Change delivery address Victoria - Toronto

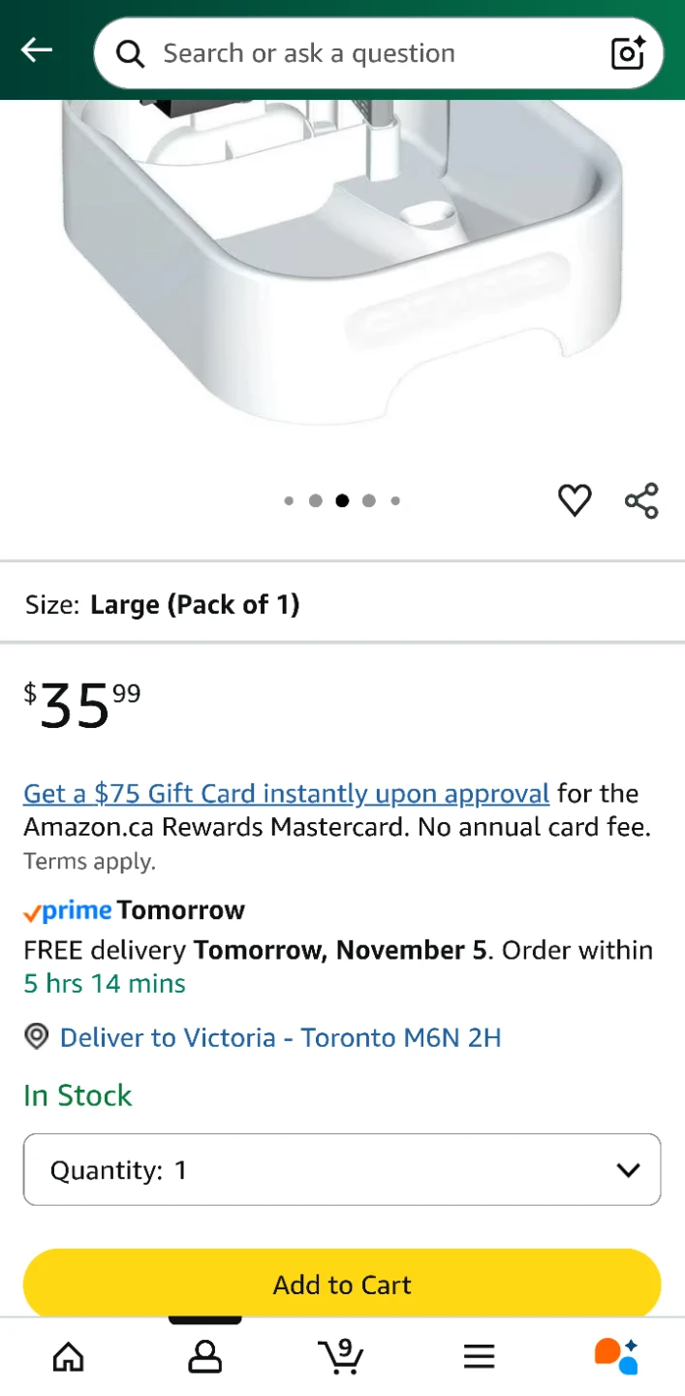[280, 1037]
